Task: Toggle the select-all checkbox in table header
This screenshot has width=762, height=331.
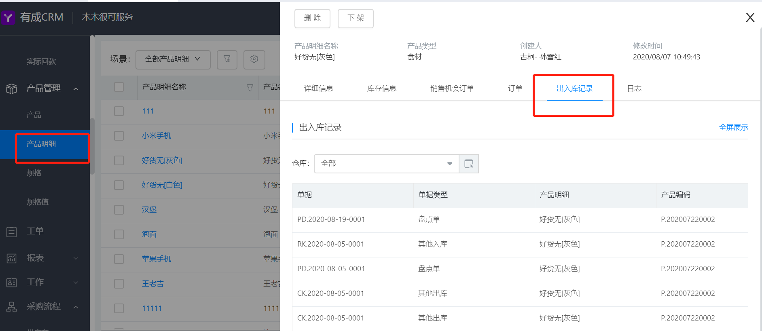Action: [x=119, y=87]
